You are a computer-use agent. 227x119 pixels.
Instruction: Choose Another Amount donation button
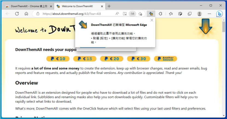(x=165, y=59)
